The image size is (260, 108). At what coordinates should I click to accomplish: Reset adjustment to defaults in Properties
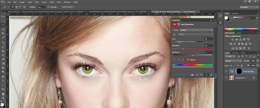coord(201,75)
